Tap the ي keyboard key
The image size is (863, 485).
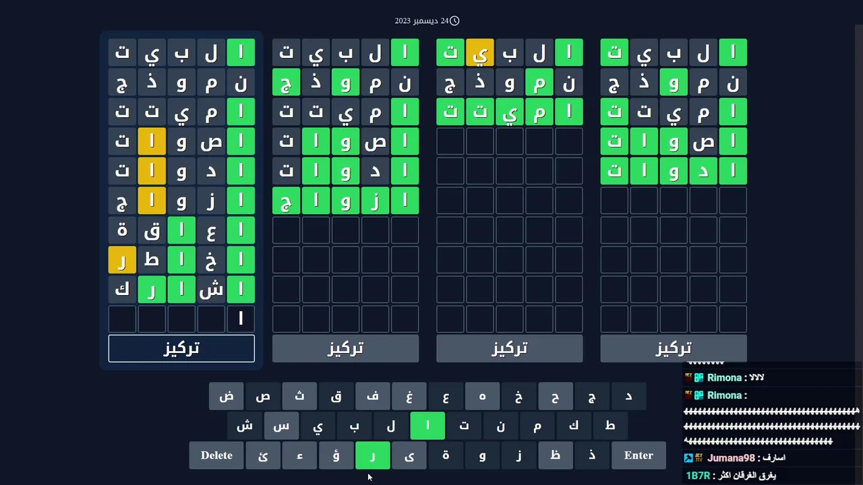click(318, 426)
